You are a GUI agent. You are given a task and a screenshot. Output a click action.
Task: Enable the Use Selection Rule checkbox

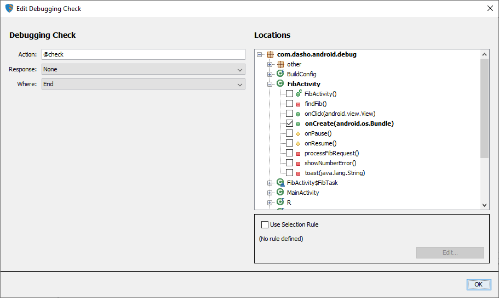(265, 224)
